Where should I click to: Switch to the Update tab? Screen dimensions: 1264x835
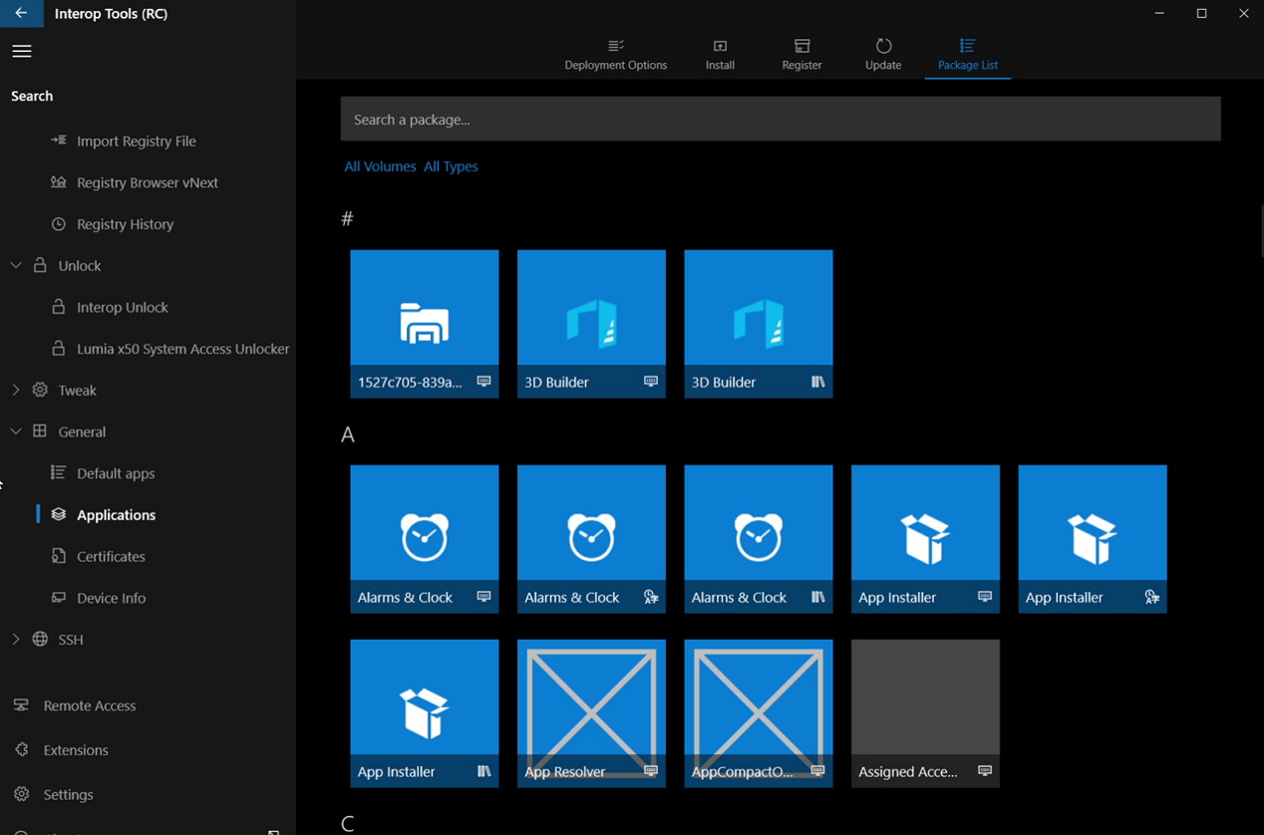(x=883, y=55)
